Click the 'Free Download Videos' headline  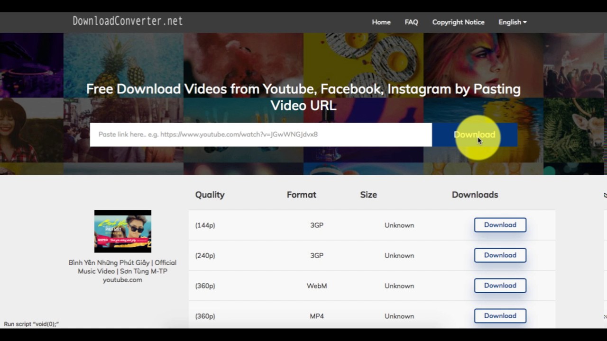coord(303,97)
